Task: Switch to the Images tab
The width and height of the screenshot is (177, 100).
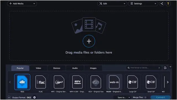Action: pyautogui.click(x=93, y=68)
